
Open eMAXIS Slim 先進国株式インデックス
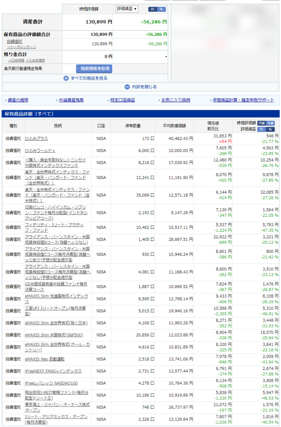pyautogui.click(x=57, y=299)
